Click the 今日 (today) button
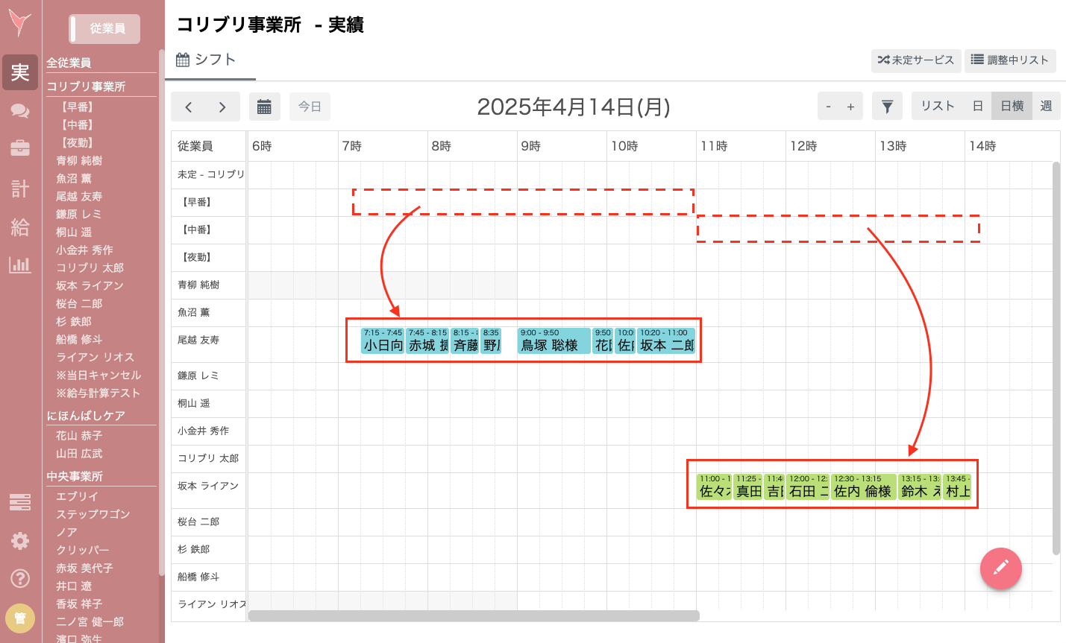This screenshot has height=643, width=1066. [310, 106]
